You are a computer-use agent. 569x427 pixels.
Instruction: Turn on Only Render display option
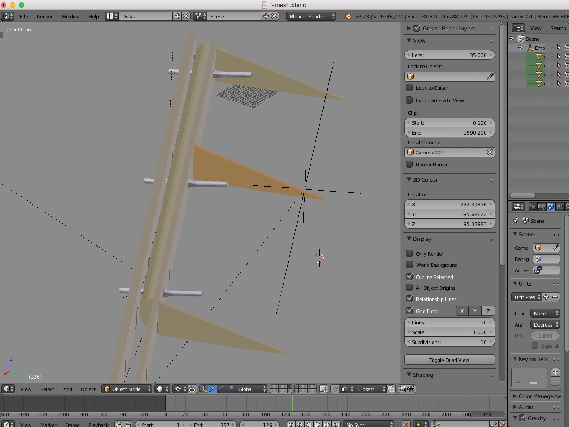[x=409, y=253]
